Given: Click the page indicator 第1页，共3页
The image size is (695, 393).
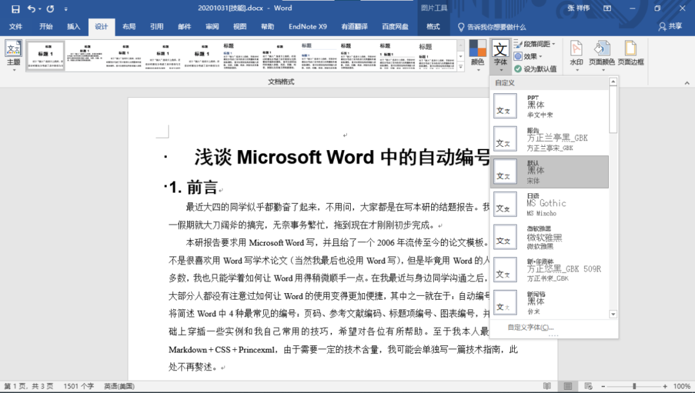Looking at the screenshot, I should (x=29, y=387).
